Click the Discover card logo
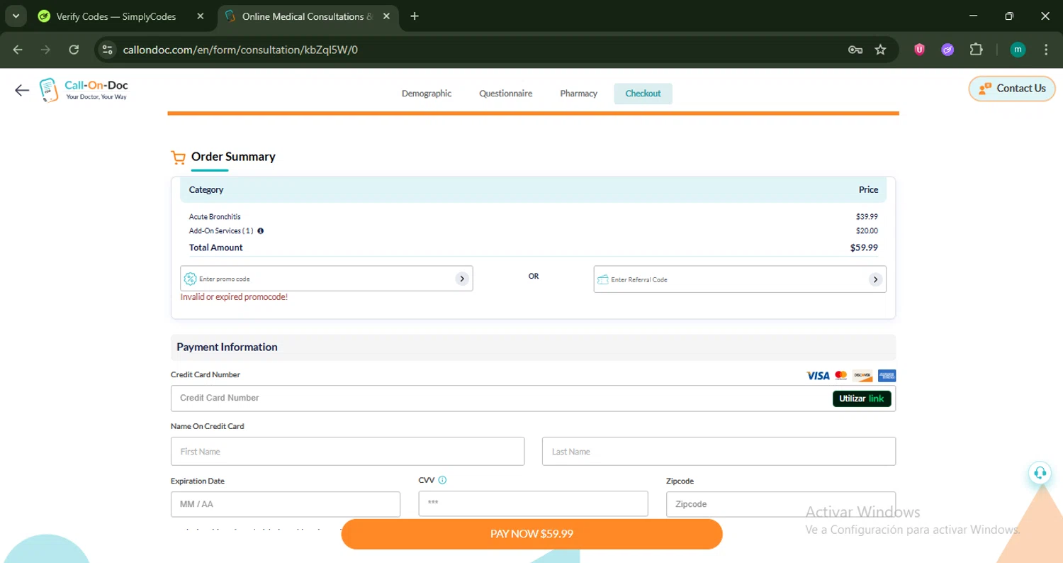Screen dimensions: 1063x563 point(862,376)
